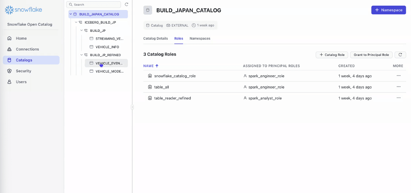The height and width of the screenshot is (193, 411).
Task: Open more options for table_reader_refined
Action: (398, 98)
